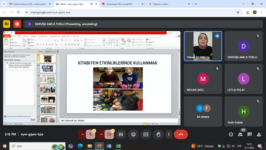Open more options three-dot menu
The width and height of the screenshot is (266, 150).
coord(169,134)
